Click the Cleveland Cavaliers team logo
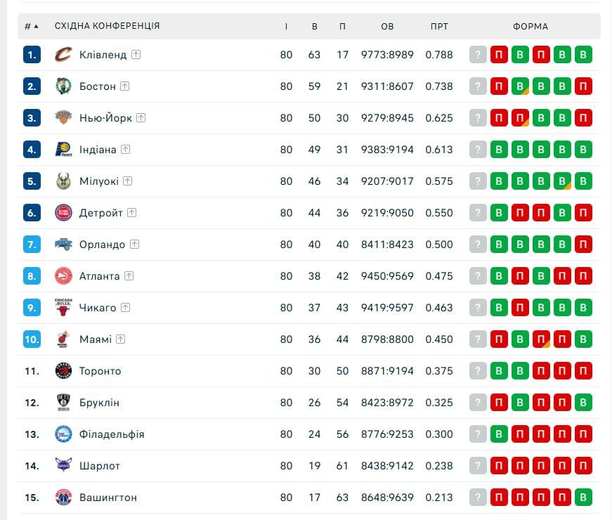The image size is (612, 520). pos(64,55)
